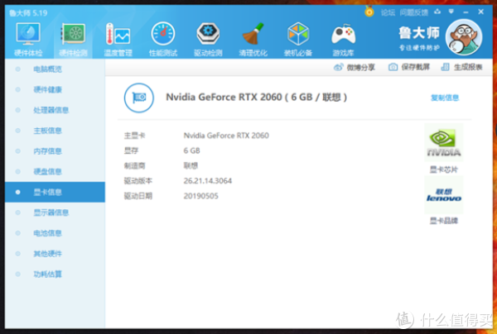Image resolution: width=497 pixels, height=334 pixels.
Task: Open 问题反馈 feedback link
Action: tap(413, 12)
